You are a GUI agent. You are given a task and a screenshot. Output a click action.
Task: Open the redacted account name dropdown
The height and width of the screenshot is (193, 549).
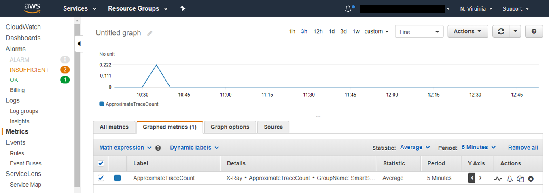(x=405, y=8)
